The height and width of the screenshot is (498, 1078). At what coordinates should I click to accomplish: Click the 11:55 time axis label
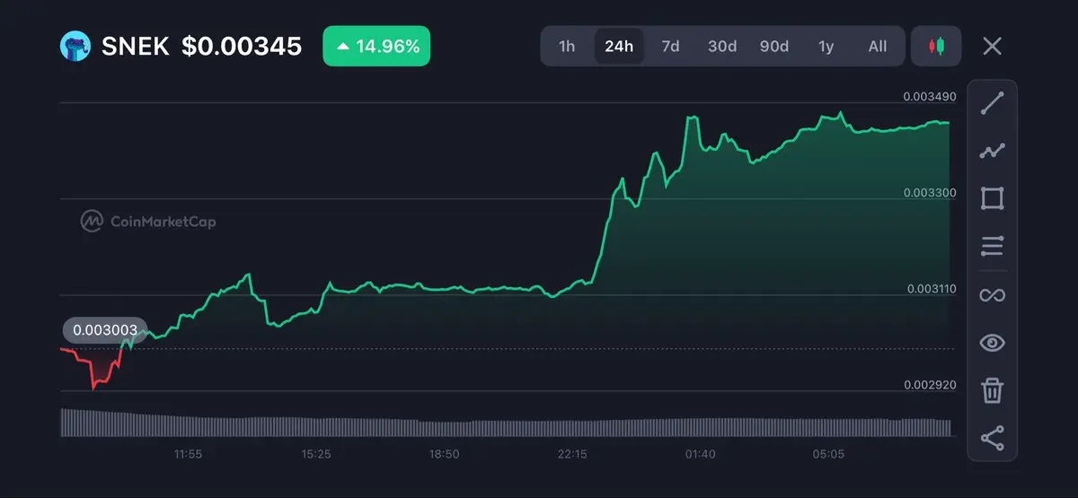click(x=188, y=454)
